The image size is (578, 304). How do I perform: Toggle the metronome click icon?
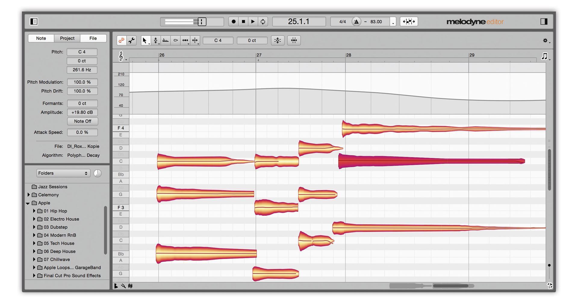356,22
